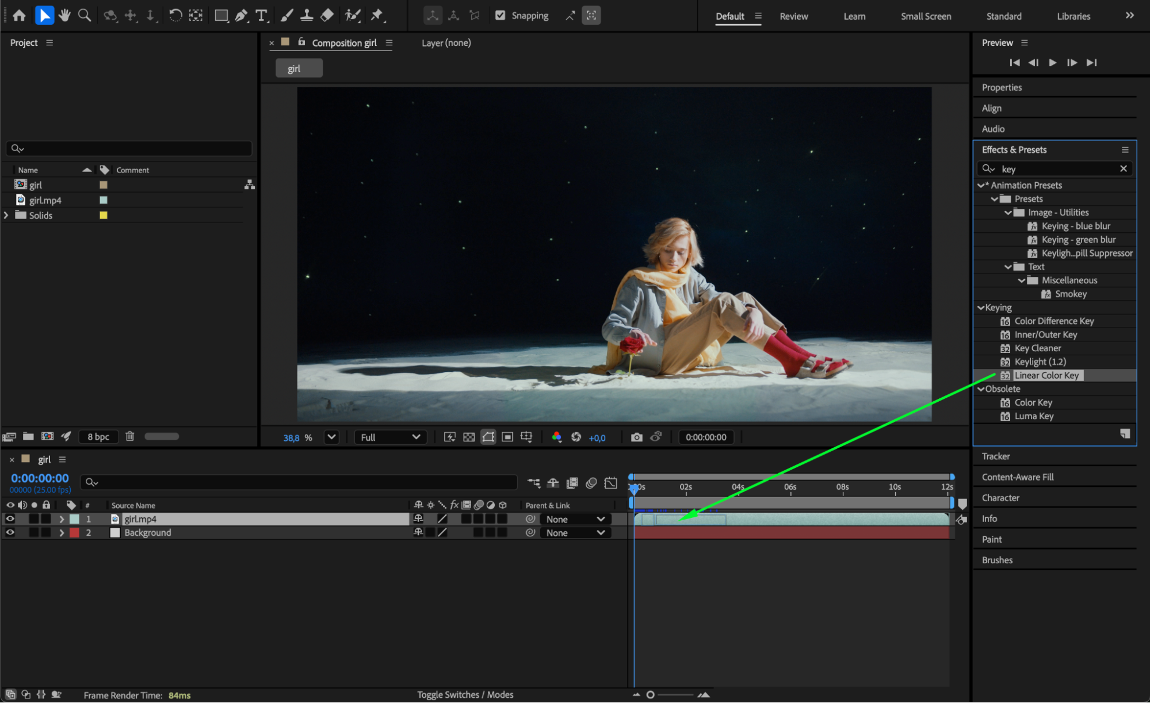Select the Hand tool

64,16
